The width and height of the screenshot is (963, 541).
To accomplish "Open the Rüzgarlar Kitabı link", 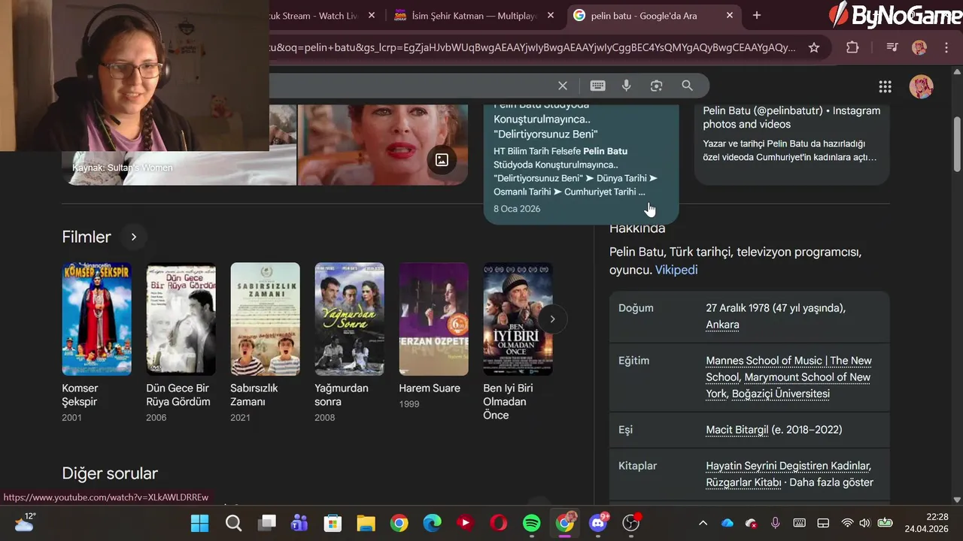I will 743,482.
